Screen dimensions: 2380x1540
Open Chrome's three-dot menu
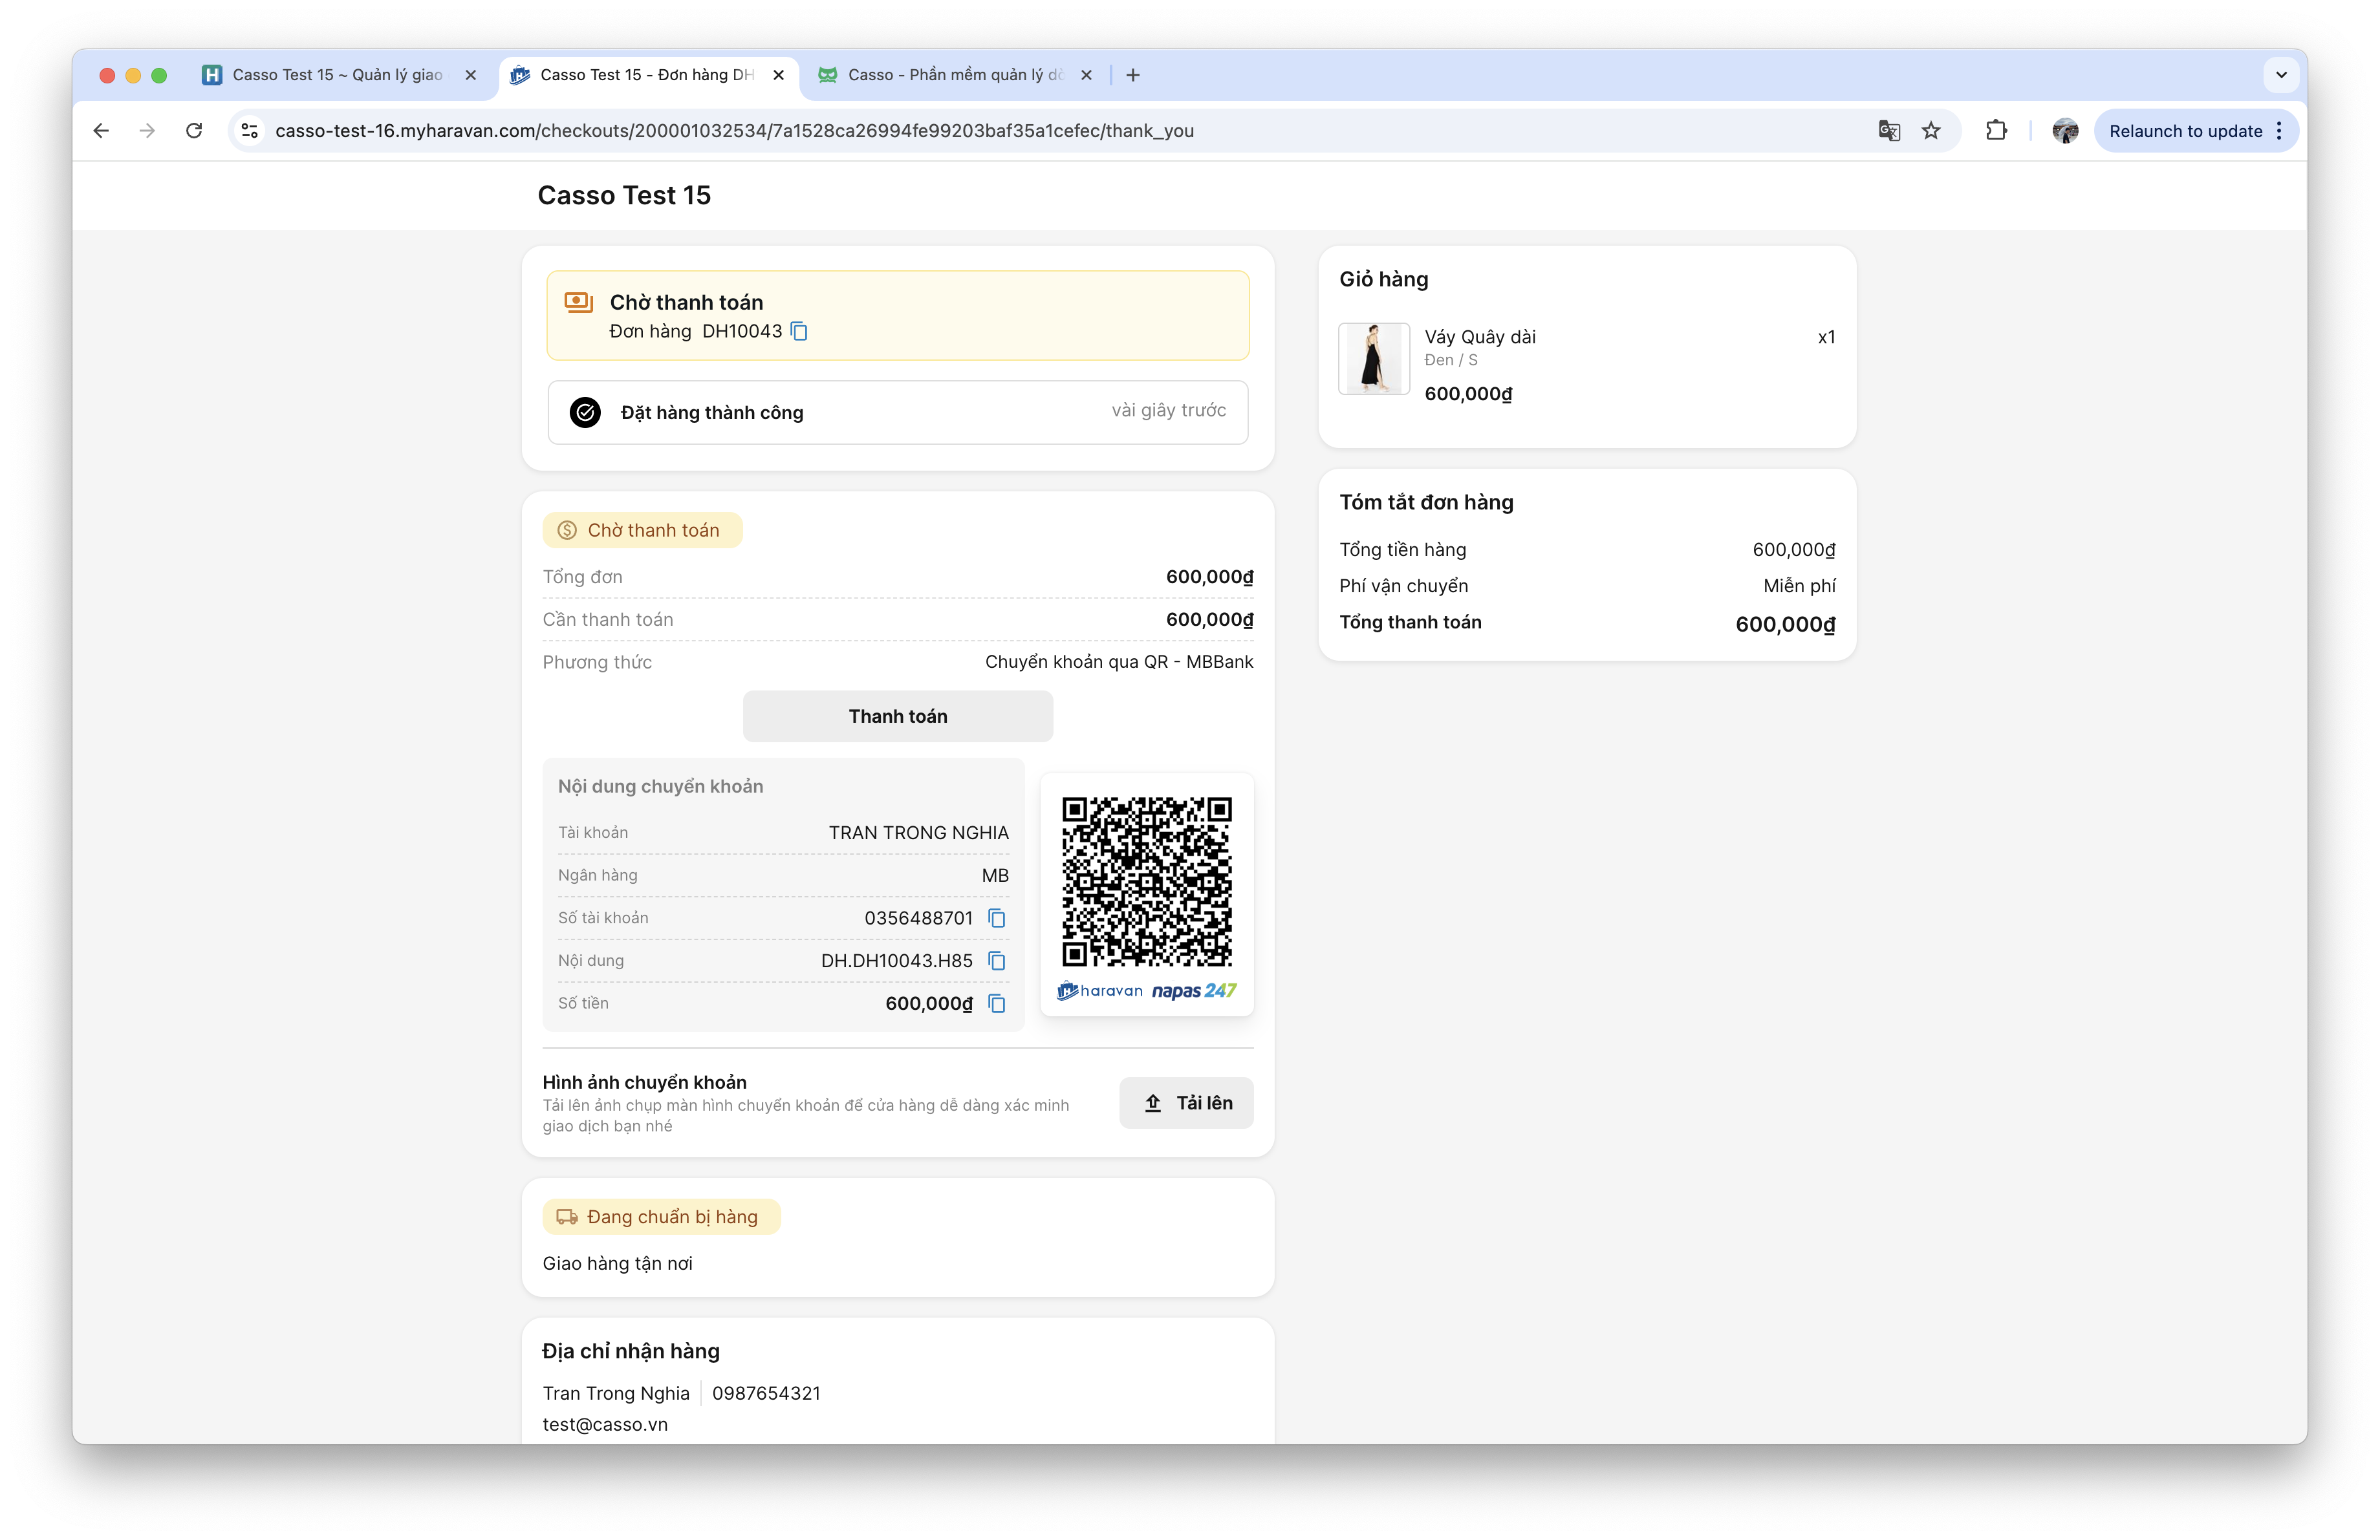pos(2279,131)
